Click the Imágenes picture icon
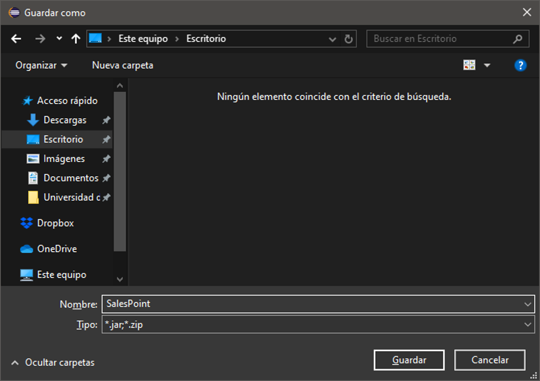Viewport: 540px width, 381px height. tap(33, 159)
